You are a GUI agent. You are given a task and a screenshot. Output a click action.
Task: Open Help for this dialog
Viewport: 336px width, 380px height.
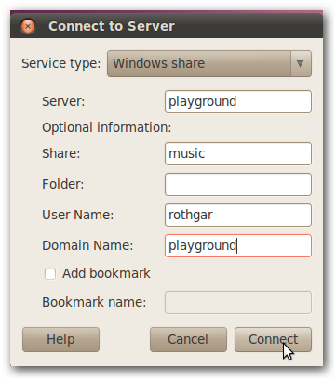tap(60, 339)
